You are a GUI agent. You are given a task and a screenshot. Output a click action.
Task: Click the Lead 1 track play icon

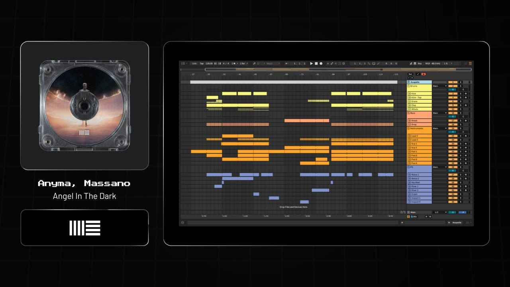click(410, 136)
